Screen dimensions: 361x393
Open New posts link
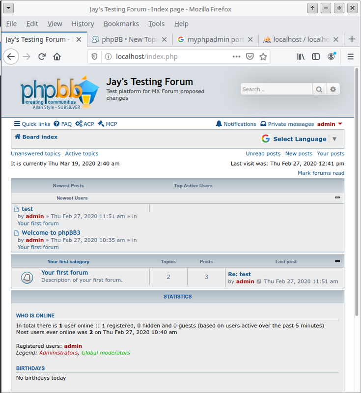pyautogui.click(x=299, y=153)
